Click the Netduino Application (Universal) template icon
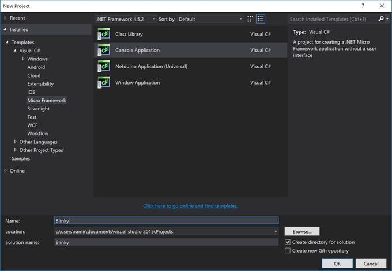The width and height of the screenshot is (392, 271). tap(104, 66)
